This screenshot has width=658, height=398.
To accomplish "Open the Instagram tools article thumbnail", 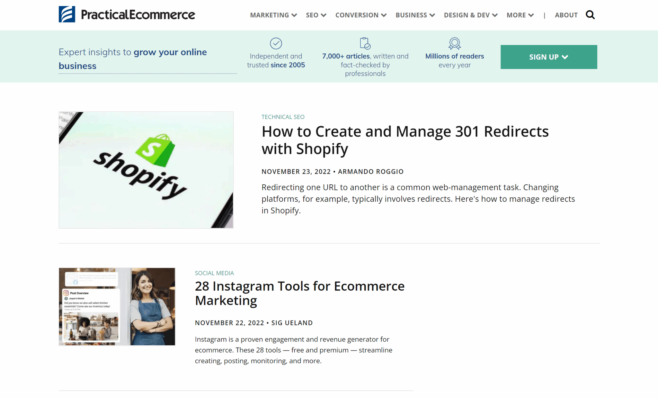I will pos(117,307).
